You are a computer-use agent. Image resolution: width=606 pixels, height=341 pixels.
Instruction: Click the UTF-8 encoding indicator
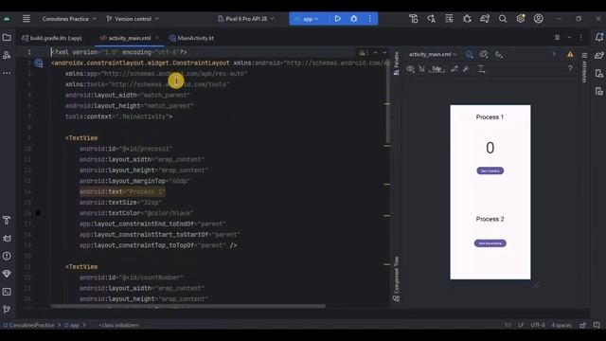pos(538,325)
